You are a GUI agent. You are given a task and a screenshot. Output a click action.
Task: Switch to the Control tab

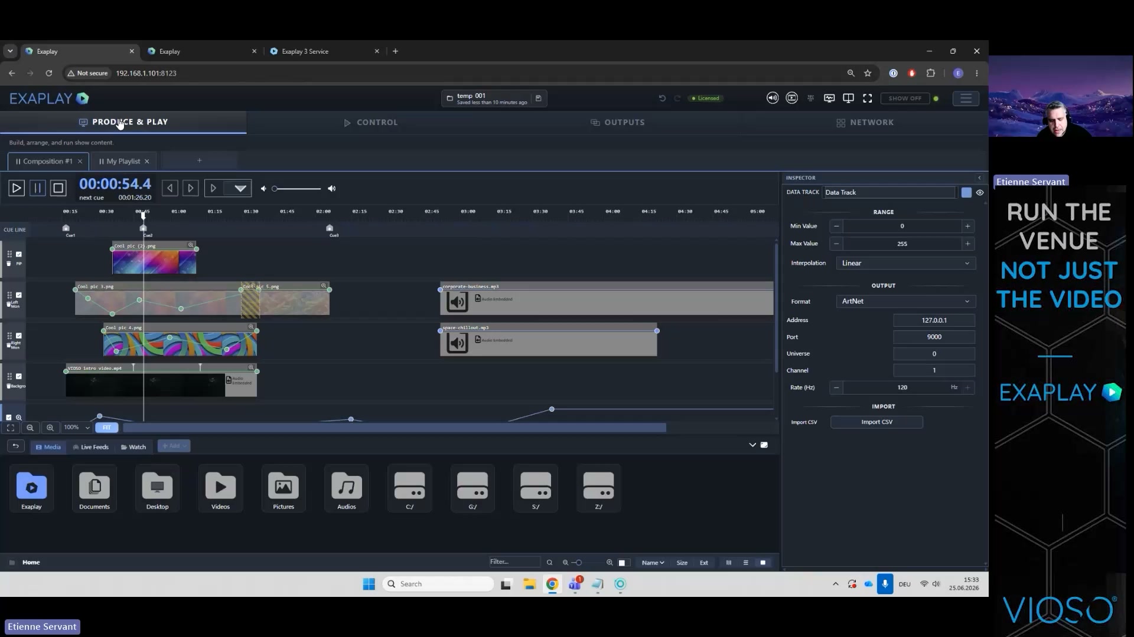tap(371, 123)
